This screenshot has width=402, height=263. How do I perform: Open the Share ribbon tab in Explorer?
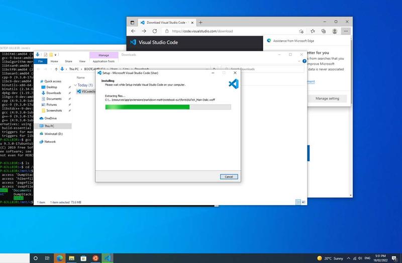pyautogui.click(x=68, y=61)
